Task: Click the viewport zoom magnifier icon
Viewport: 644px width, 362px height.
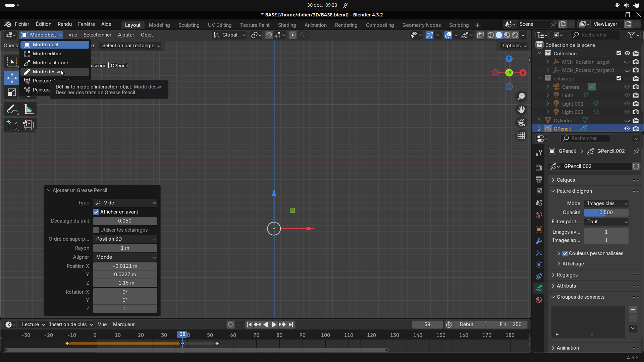Action: [x=521, y=97]
